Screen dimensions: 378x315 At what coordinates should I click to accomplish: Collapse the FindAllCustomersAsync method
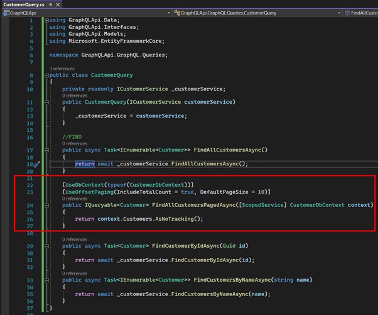(45, 150)
